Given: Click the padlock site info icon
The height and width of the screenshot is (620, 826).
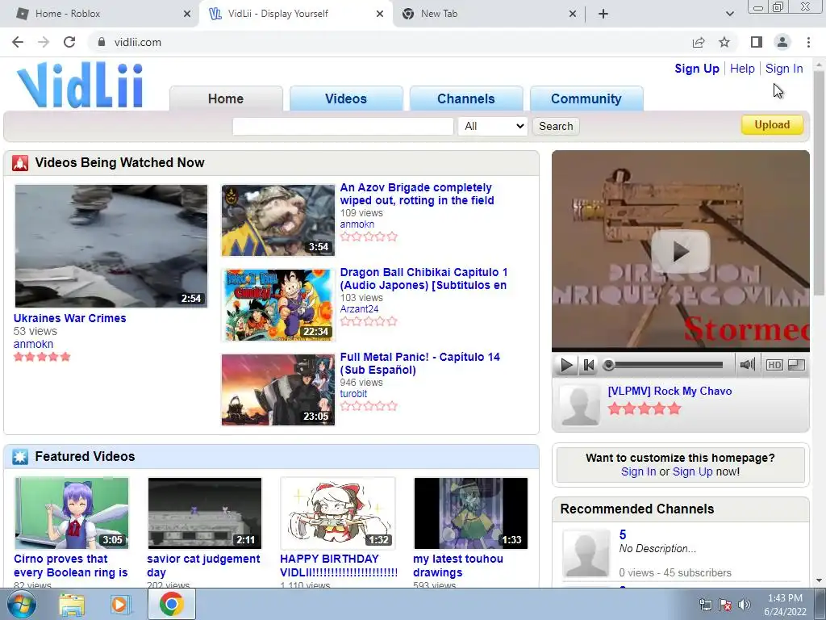Looking at the screenshot, I should (x=102, y=42).
